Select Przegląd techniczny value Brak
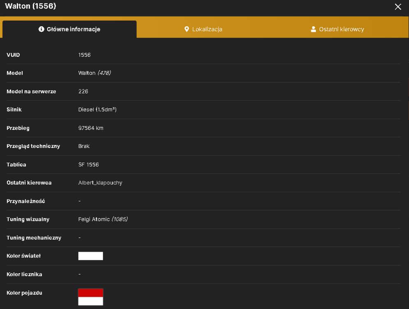The height and width of the screenshot is (309, 409). pyautogui.click(x=84, y=146)
